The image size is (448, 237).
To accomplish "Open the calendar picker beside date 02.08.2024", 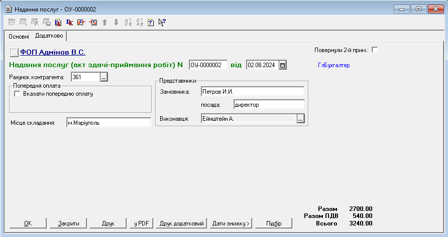I will pos(283,65).
